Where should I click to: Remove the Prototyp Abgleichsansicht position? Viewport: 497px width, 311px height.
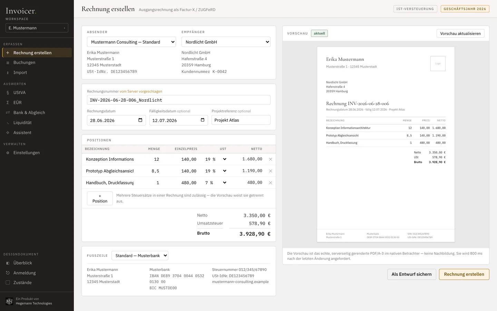(271, 171)
